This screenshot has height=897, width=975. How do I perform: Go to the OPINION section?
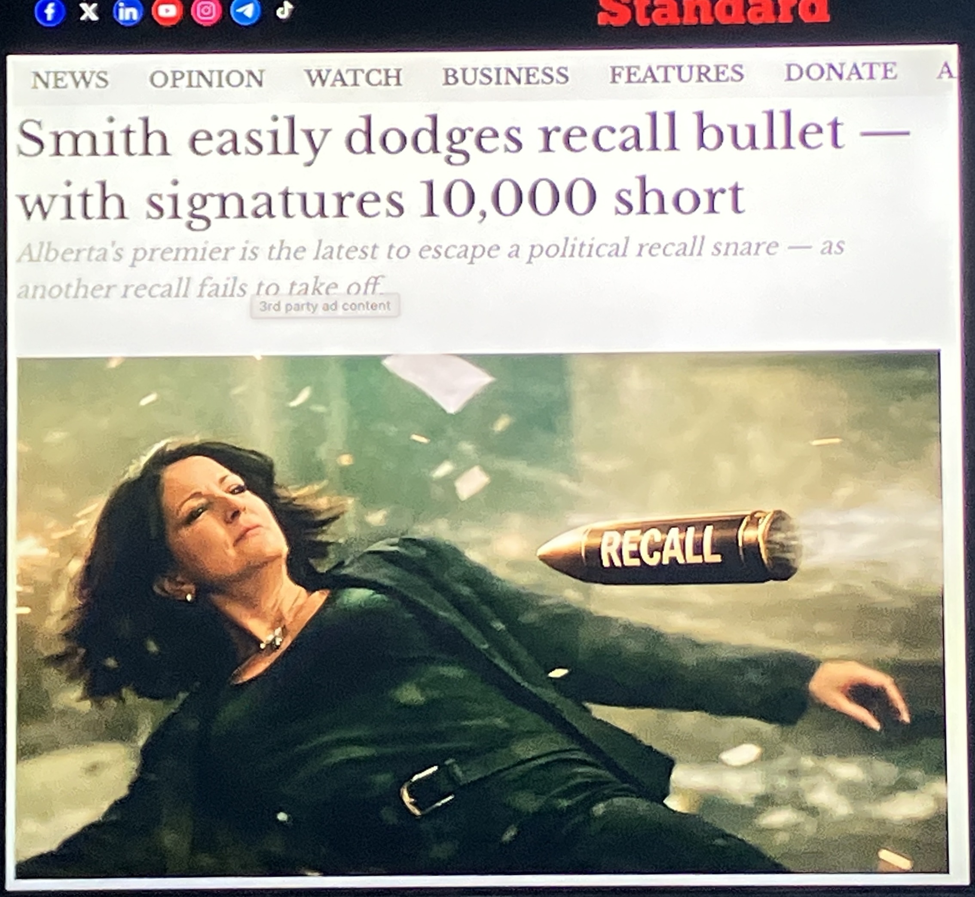pos(207,79)
